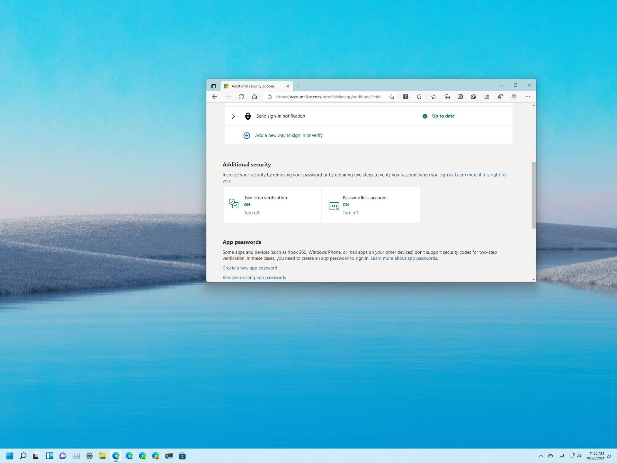The height and width of the screenshot is (463, 617).
Task: Open the Shortcut extension icon labeled S
Action: 406,96
